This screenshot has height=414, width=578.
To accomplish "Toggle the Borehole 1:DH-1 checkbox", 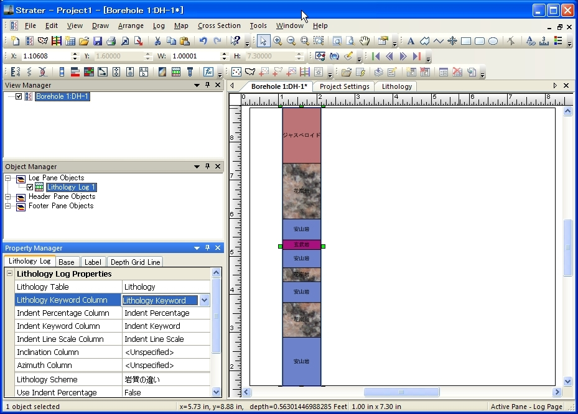I will pos(19,96).
